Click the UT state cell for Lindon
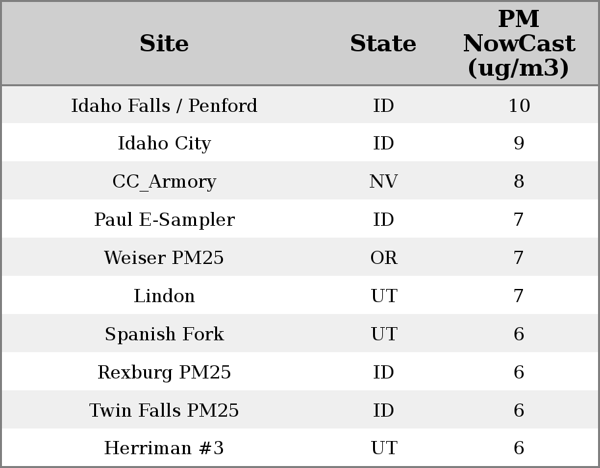 tap(383, 296)
